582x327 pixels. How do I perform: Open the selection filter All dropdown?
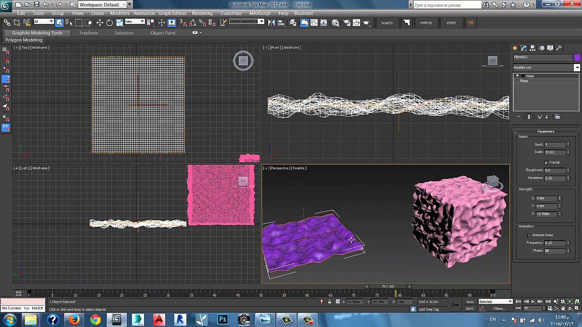[x=44, y=22]
